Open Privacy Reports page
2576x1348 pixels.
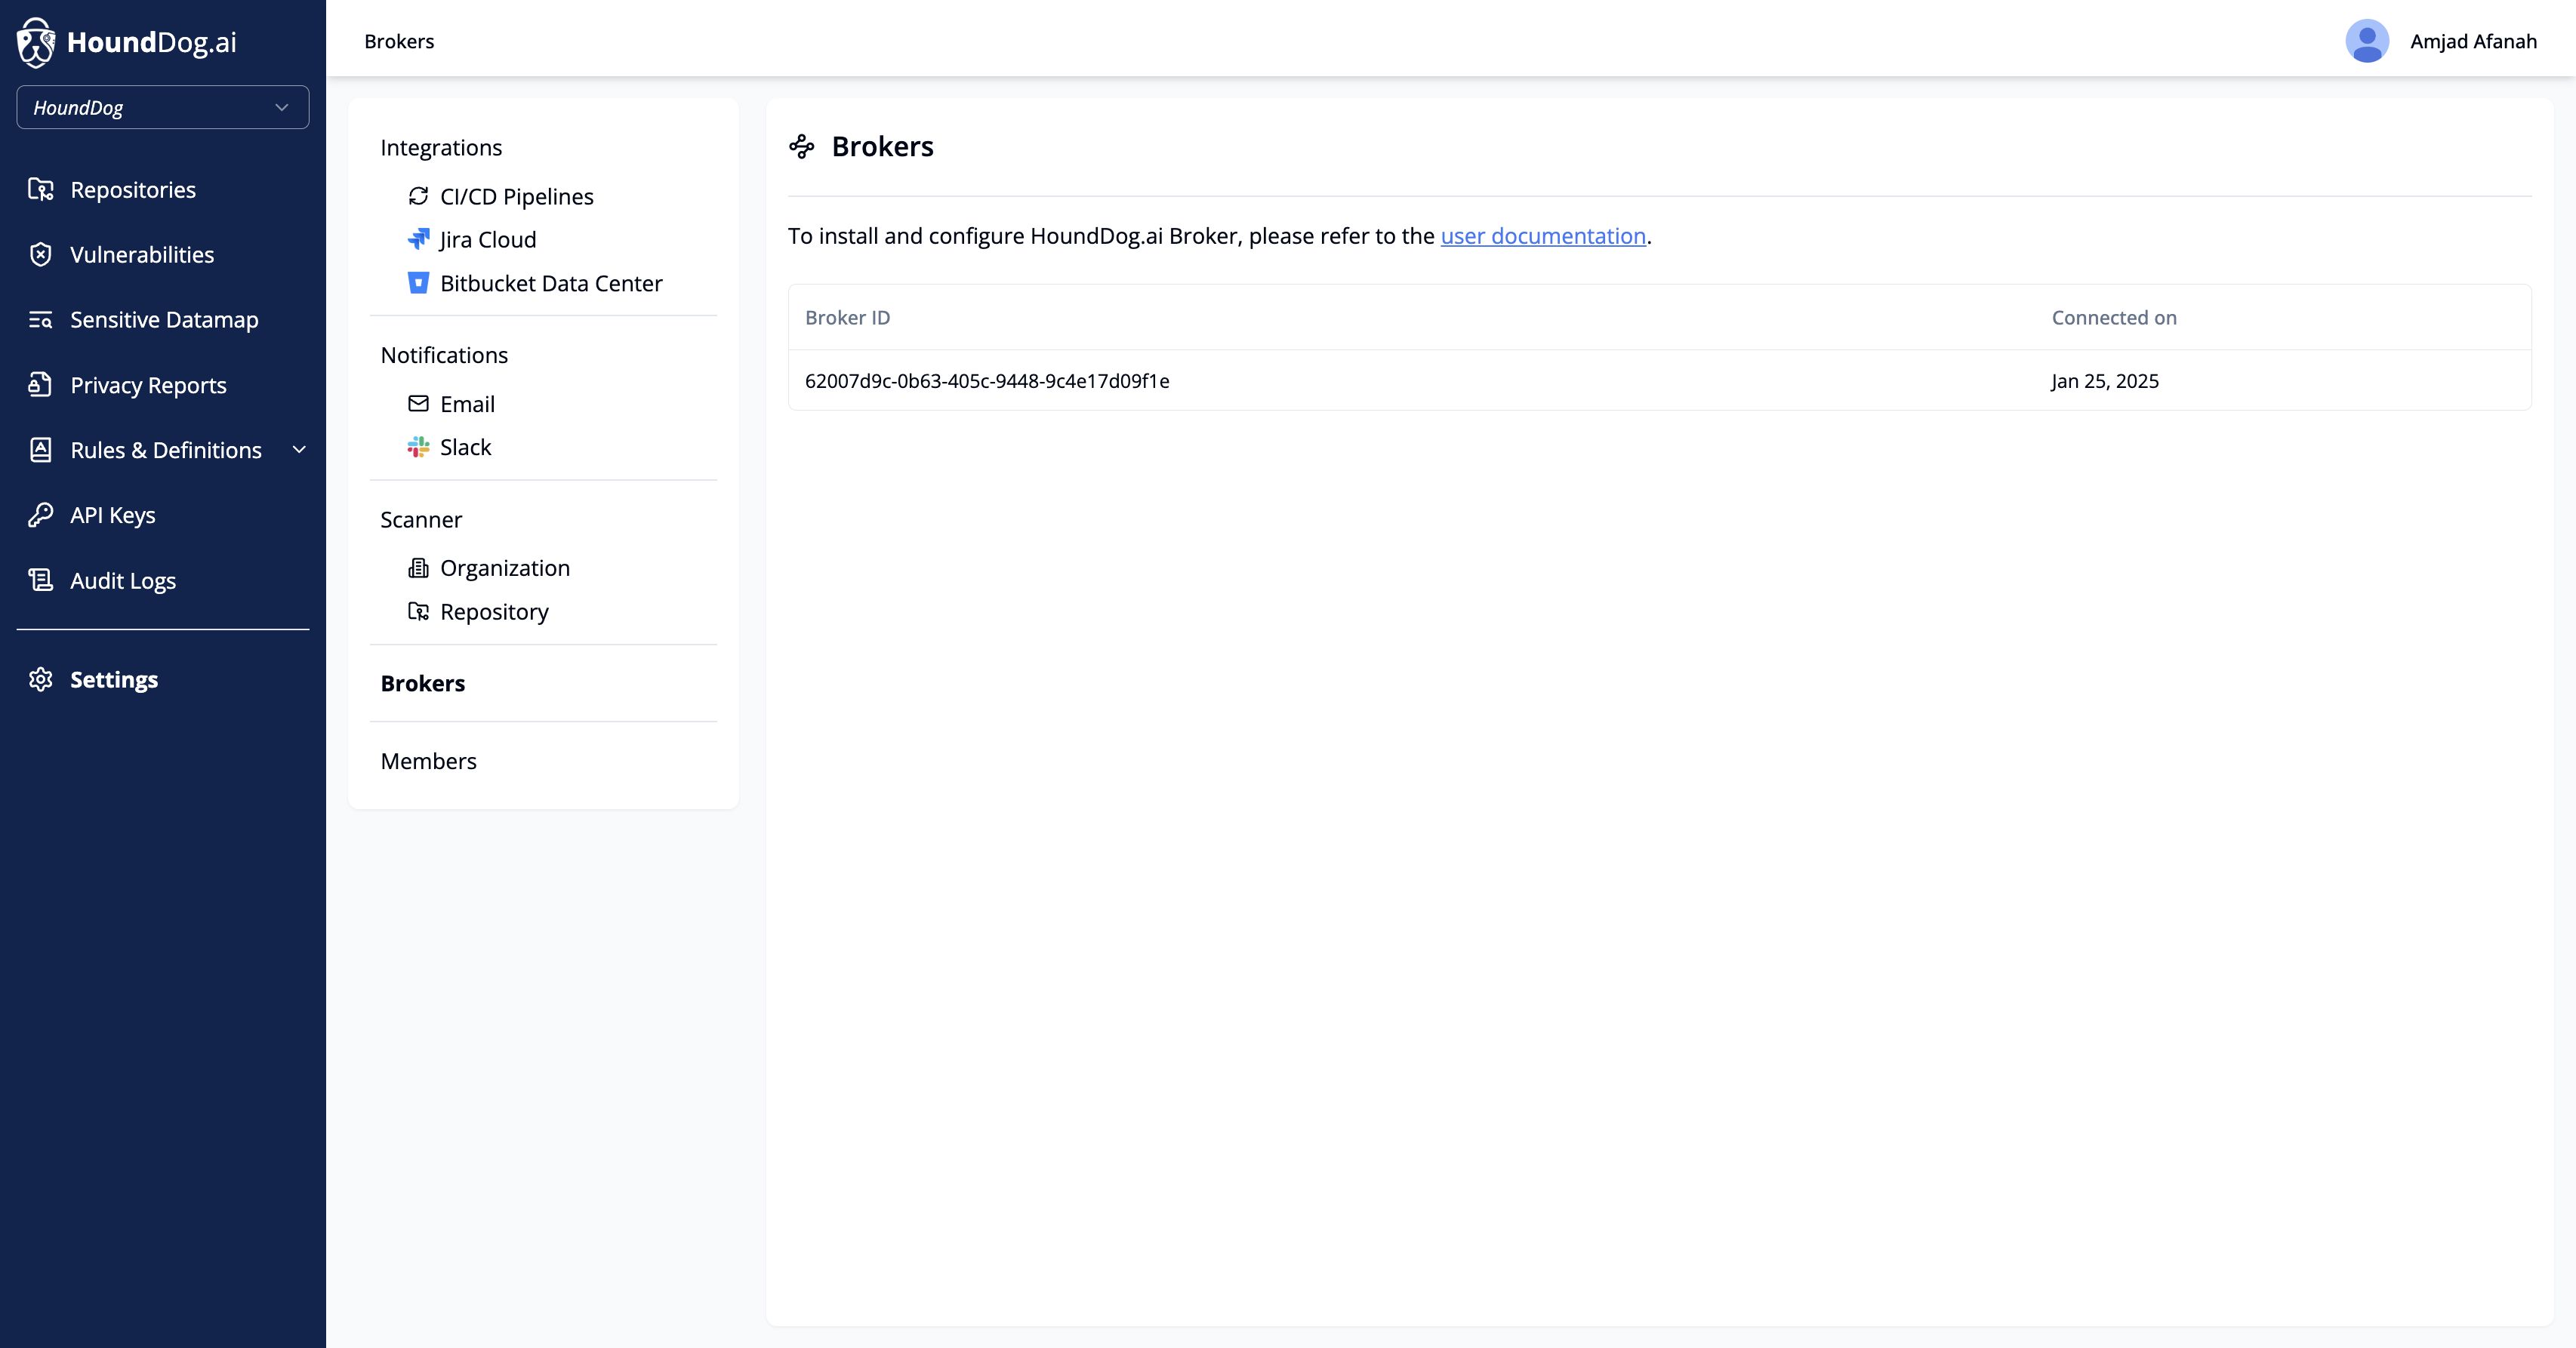pyautogui.click(x=148, y=385)
